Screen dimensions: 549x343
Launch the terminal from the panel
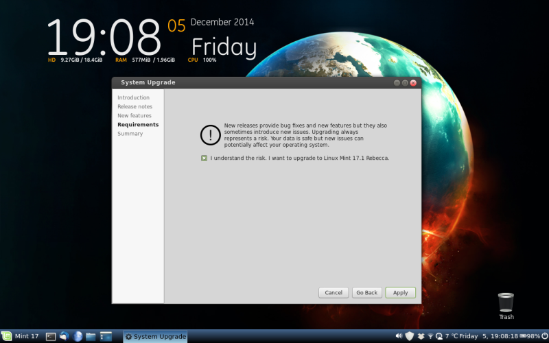click(x=51, y=336)
